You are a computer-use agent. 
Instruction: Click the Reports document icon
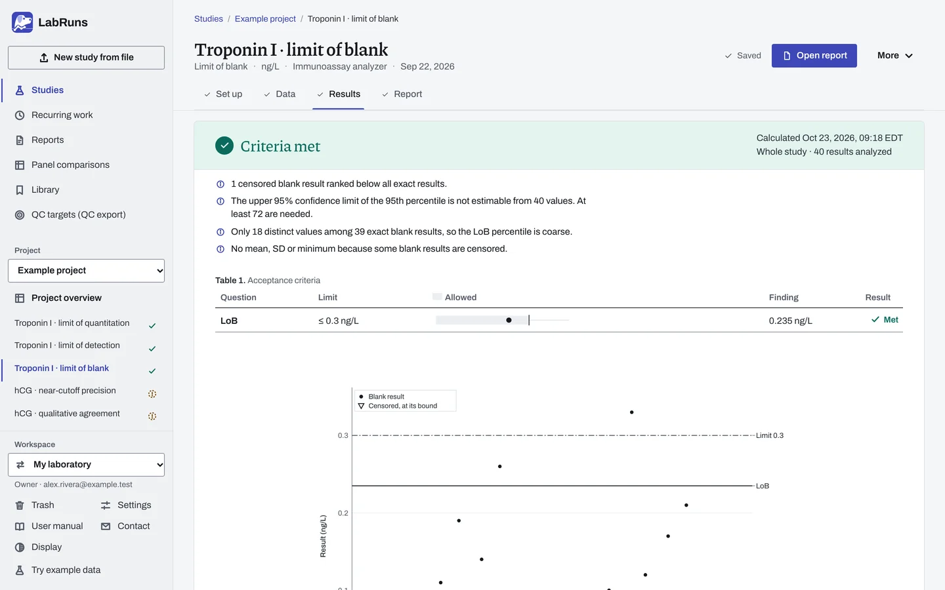coord(20,140)
